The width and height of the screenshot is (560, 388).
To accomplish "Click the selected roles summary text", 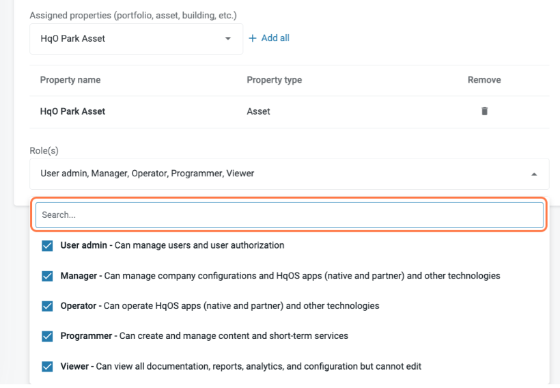I will coord(148,174).
